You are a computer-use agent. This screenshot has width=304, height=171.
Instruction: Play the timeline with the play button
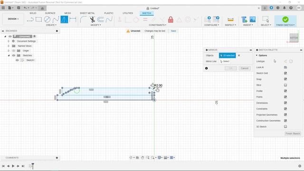13,166
